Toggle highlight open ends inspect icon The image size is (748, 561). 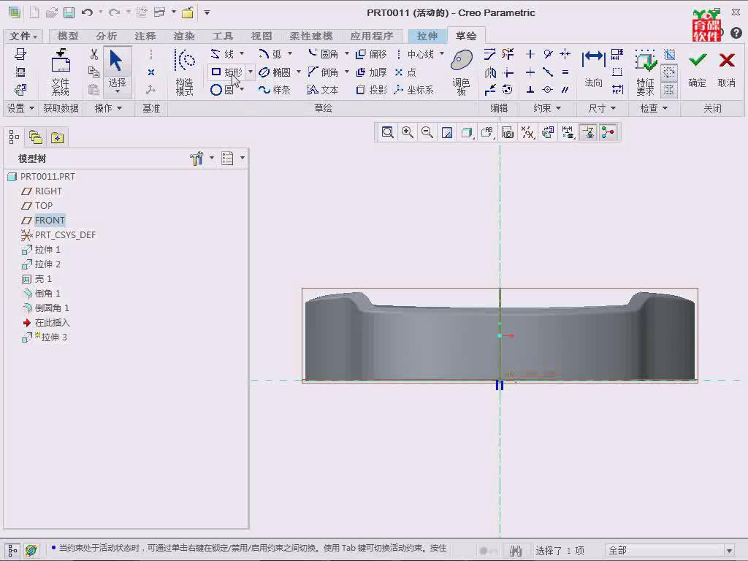[x=669, y=72]
